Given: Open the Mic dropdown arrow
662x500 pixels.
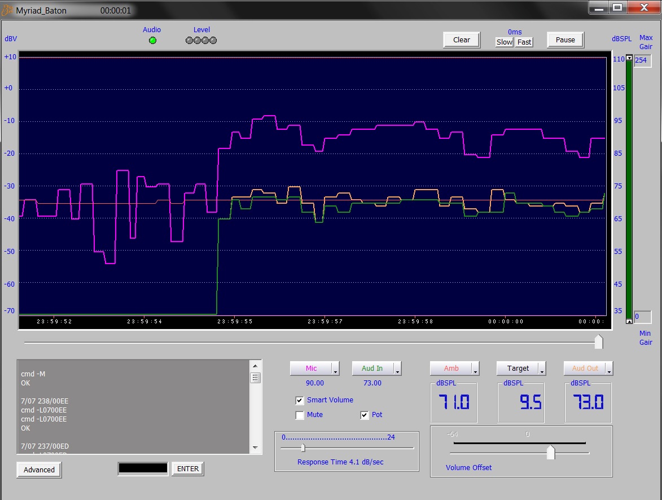Looking at the screenshot, I should 336,369.
